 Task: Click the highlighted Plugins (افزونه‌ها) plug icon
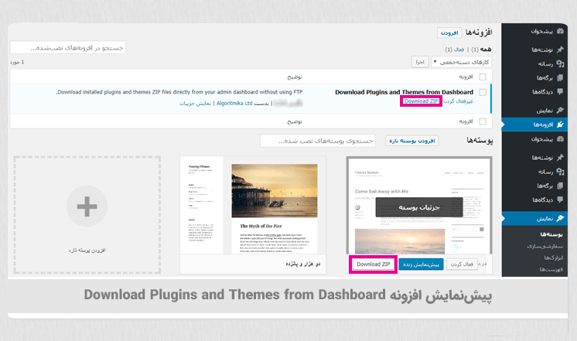[560, 124]
